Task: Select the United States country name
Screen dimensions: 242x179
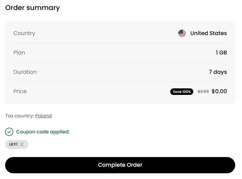Action: (208, 33)
